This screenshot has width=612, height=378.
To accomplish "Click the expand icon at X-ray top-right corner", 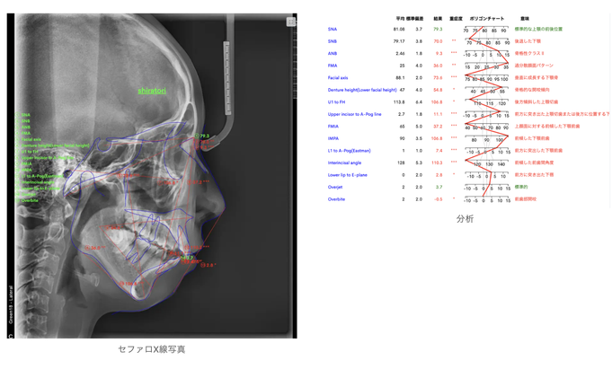I will [290, 21].
